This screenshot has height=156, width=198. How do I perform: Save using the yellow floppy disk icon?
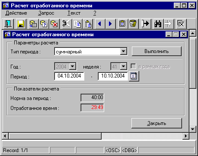(21, 24)
